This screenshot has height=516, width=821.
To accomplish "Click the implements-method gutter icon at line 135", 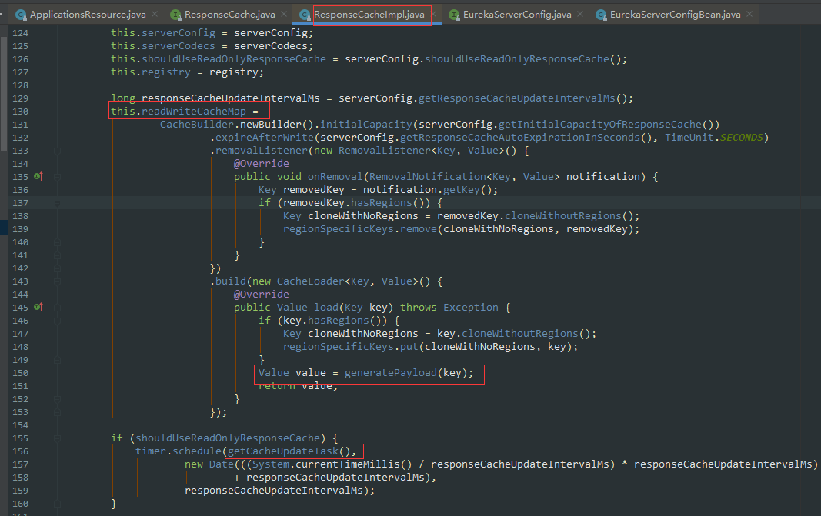I will click(x=38, y=176).
